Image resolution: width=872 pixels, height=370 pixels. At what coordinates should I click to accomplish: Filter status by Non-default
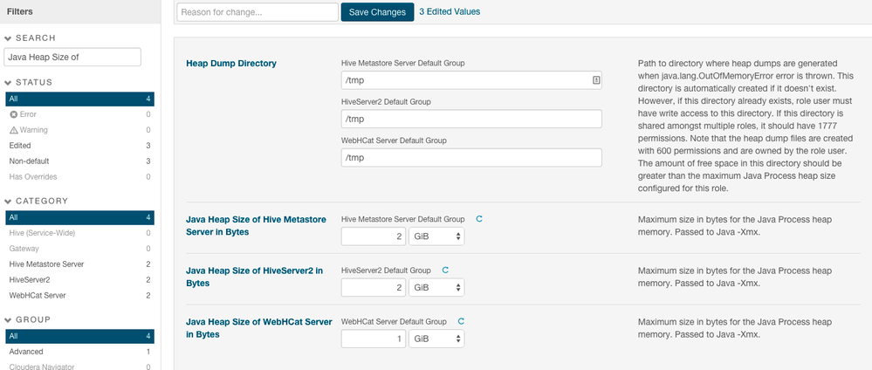pyautogui.click(x=30, y=161)
